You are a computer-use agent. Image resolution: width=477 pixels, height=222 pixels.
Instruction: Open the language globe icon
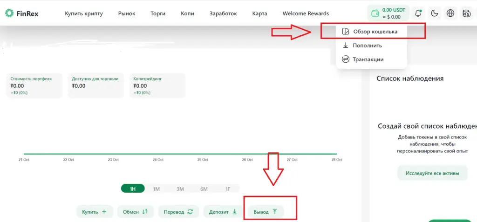[x=450, y=13]
